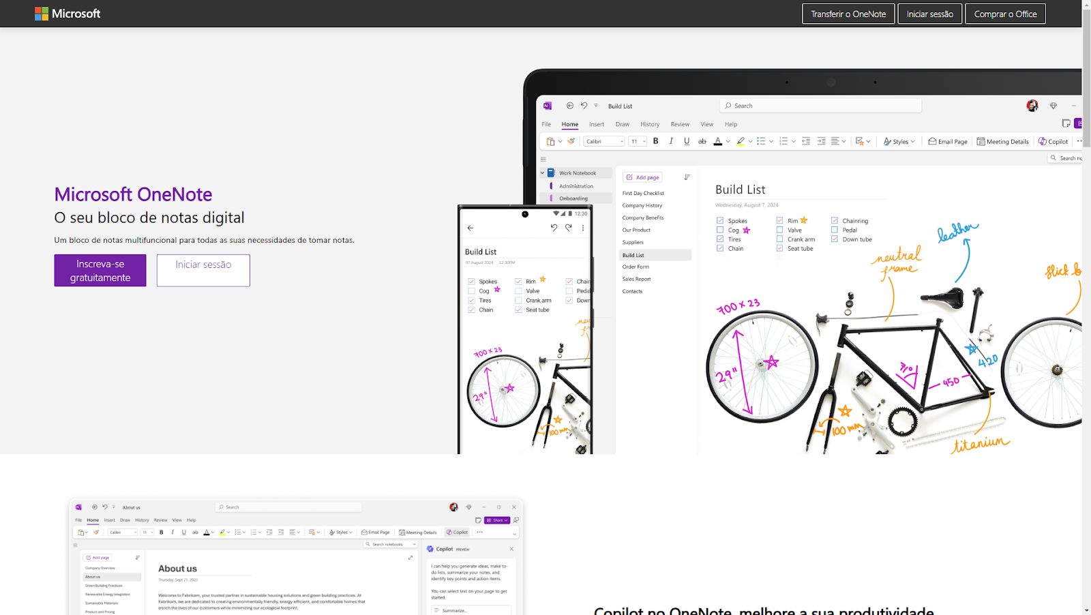This screenshot has width=1091, height=615.
Task: Click the undo icon in Build List window title bar
Action: tap(584, 106)
